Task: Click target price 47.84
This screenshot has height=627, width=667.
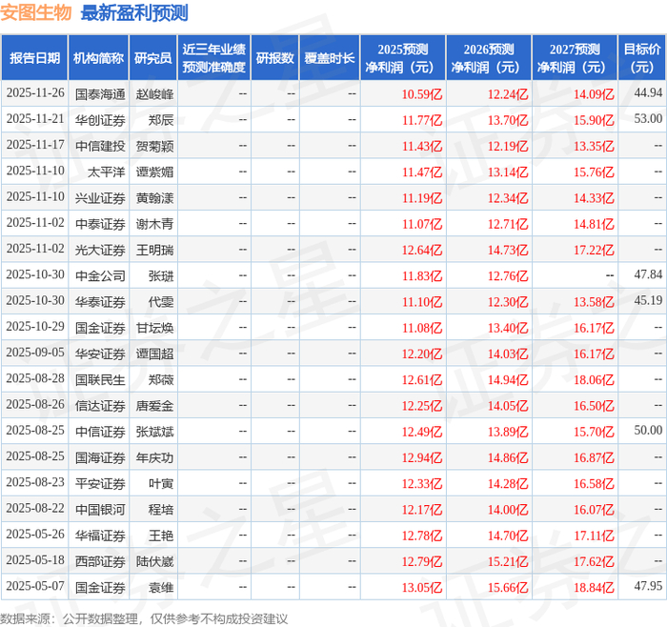Action: 648,274
